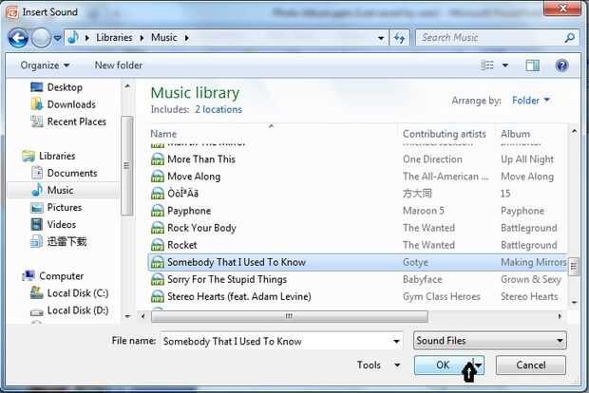589x393 pixels.
Task: Click the Videos library icon
Action: pos(36,224)
